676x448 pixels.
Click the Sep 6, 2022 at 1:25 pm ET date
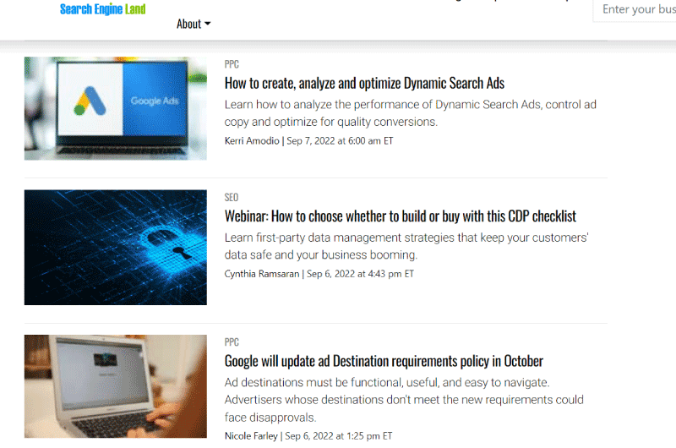[x=339, y=436]
